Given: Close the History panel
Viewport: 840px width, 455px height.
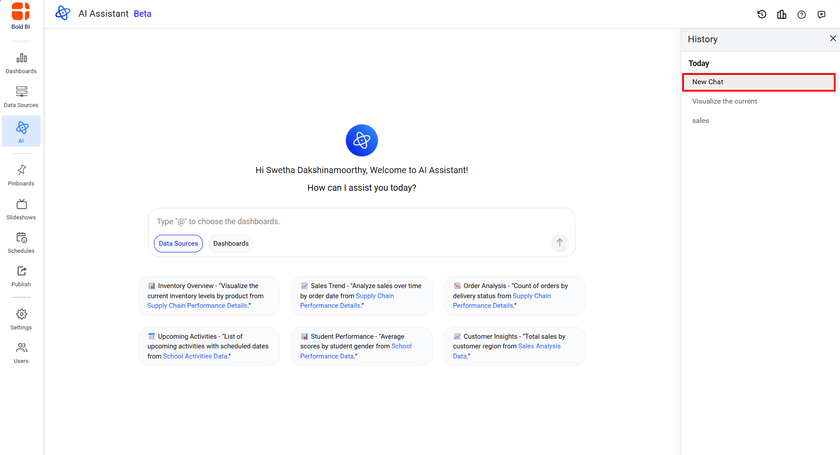Looking at the screenshot, I should click(x=833, y=39).
